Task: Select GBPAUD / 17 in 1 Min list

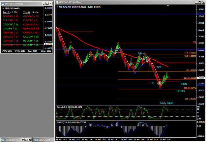Action: (11, 33)
